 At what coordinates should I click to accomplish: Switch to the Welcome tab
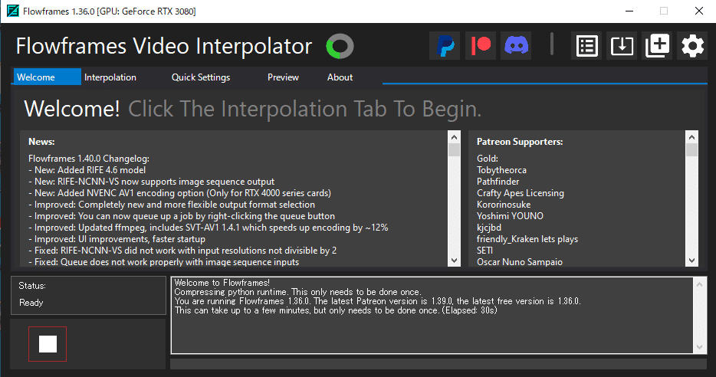tap(47, 77)
